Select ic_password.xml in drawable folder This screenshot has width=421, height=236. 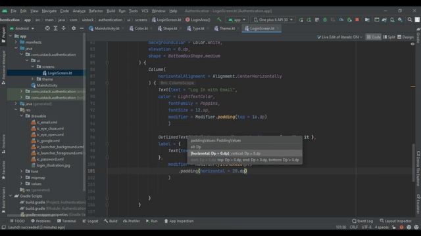click(47, 159)
